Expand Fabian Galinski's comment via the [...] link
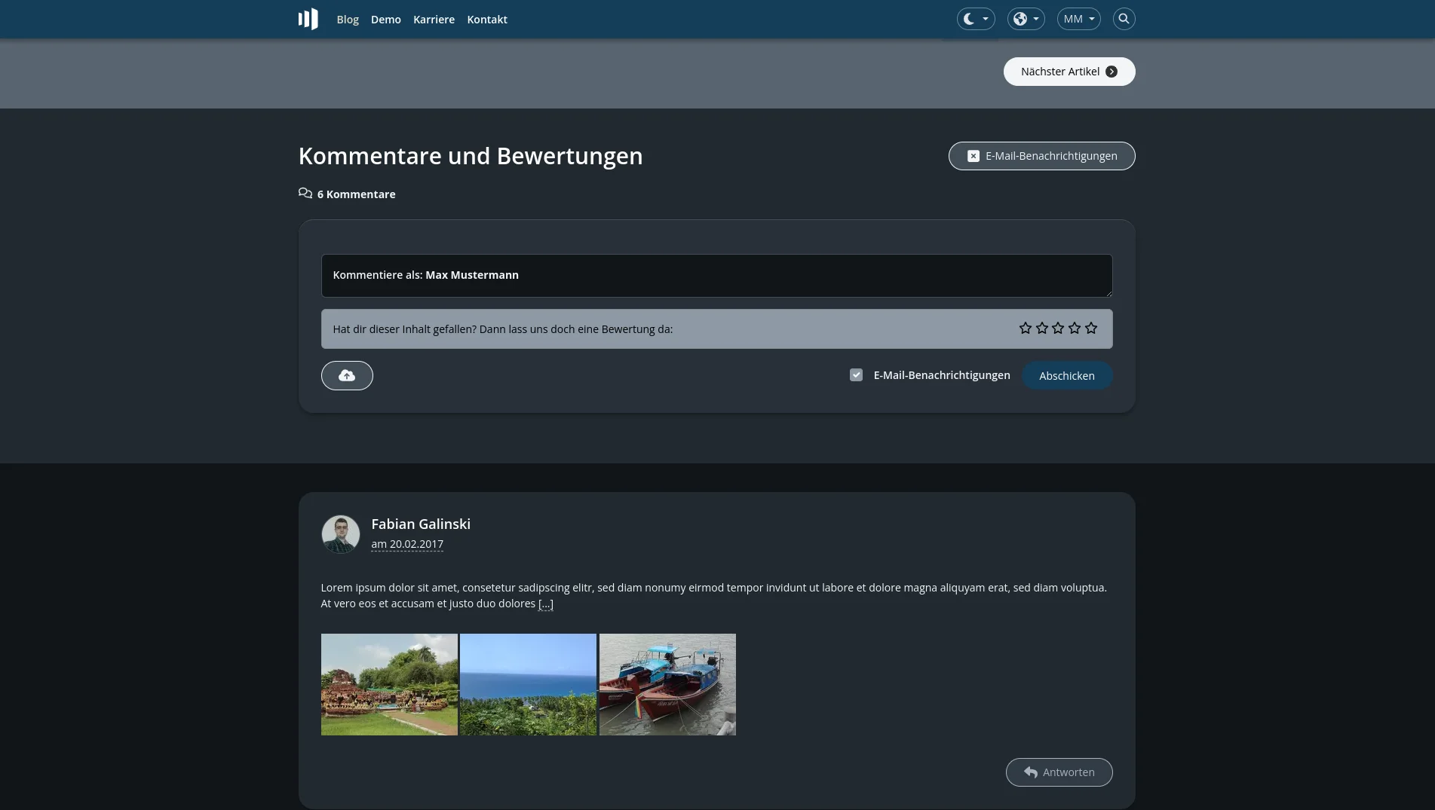The image size is (1435, 810). (x=545, y=603)
